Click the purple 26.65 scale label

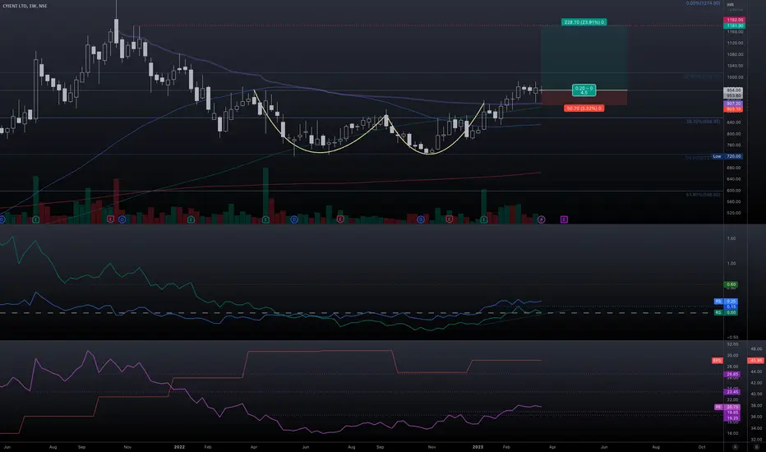coord(731,374)
